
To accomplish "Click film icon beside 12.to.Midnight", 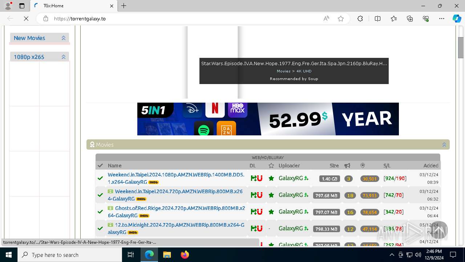I will coord(110,225).
